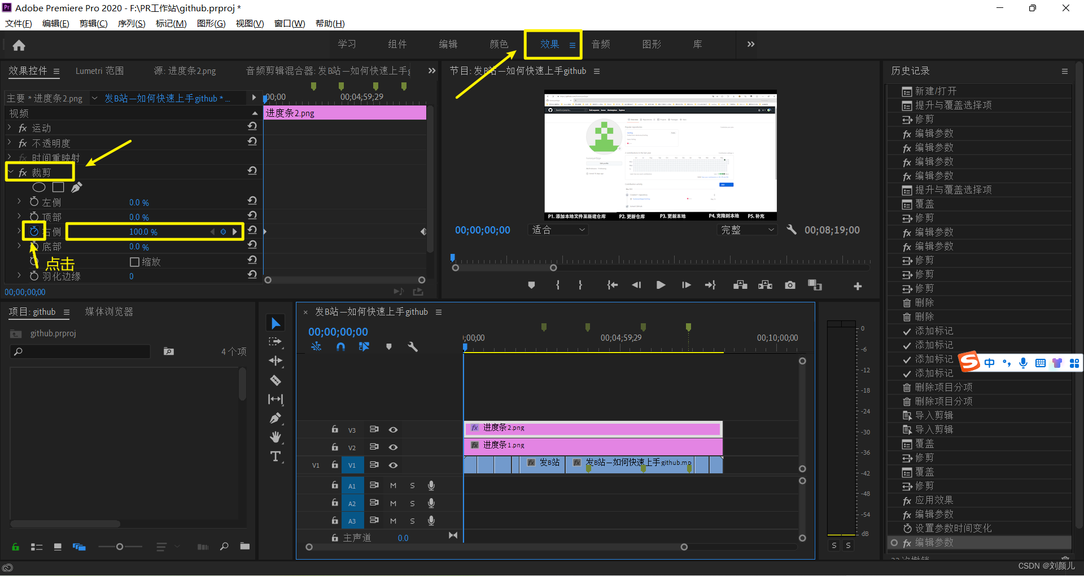Open the 完整 (Full) resolution dropdown
Viewport: 1084px width, 576px height.
[x=748, y=230]
